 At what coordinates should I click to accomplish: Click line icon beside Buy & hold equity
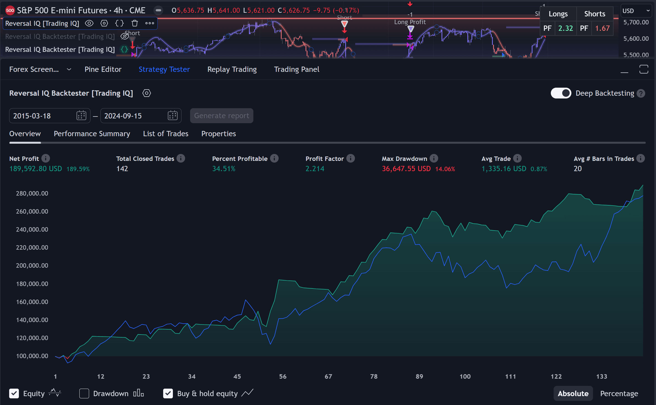(x=247, y=393)
